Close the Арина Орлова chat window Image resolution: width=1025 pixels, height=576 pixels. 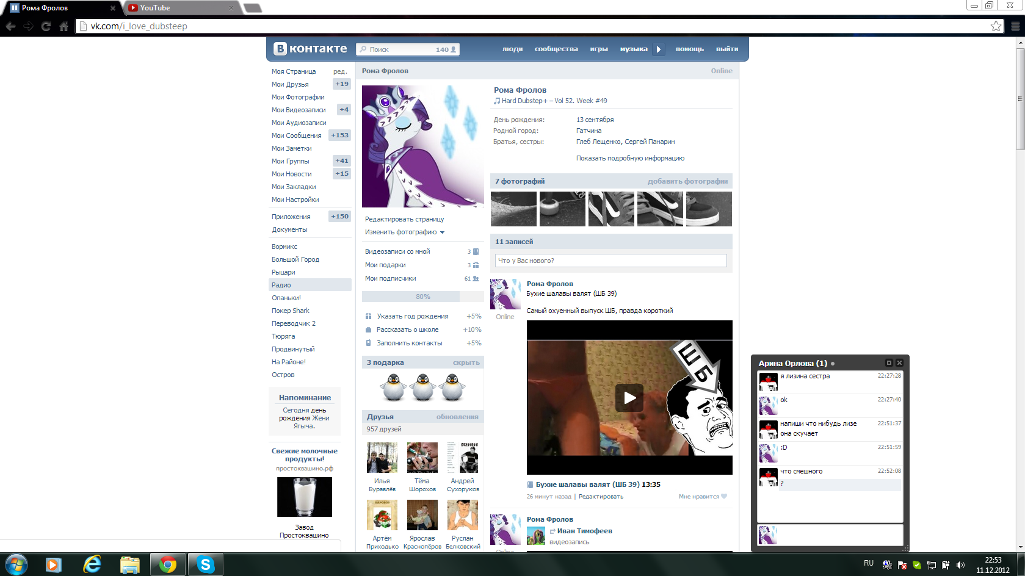click(899, 363)
